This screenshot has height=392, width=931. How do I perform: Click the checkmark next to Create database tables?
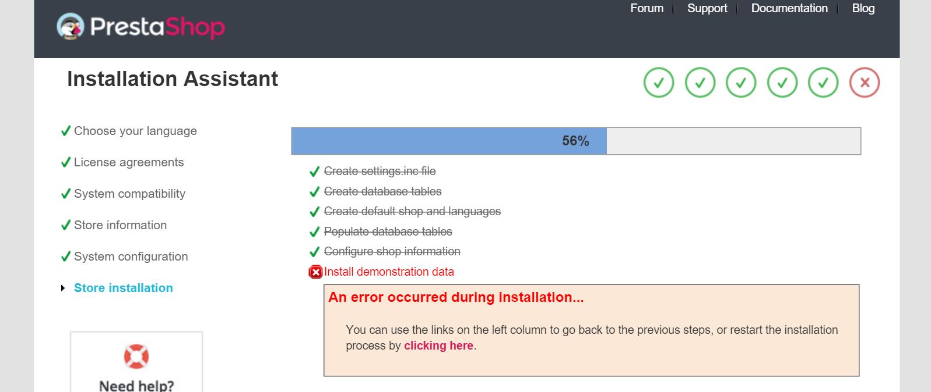pos(314,191)
